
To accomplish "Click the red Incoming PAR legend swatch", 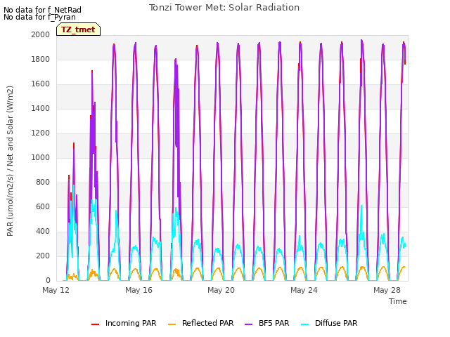I will coord(96,324).
